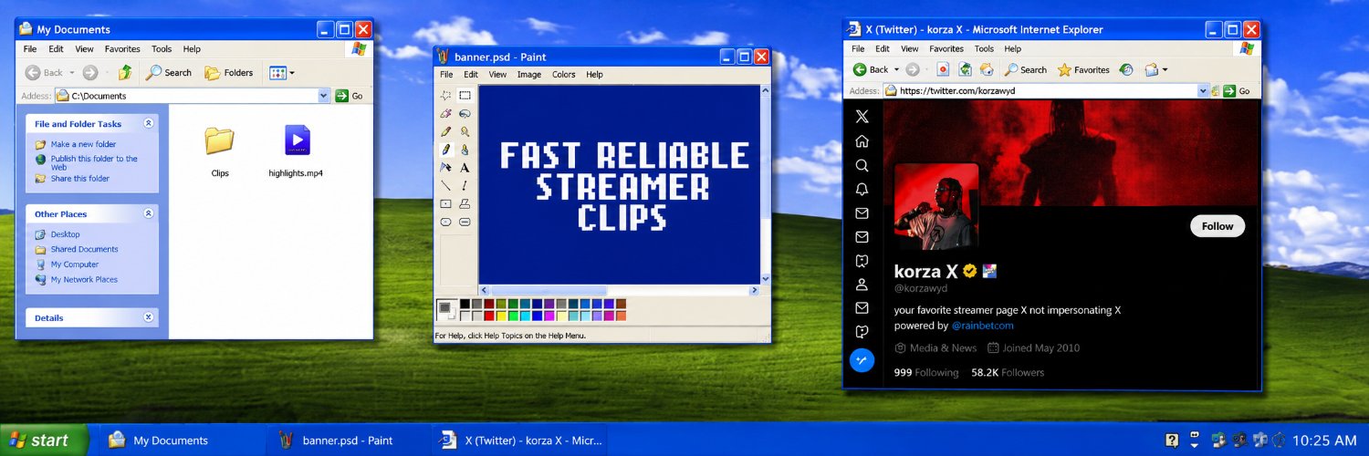Open History icon in Internet Explorer toolbar

[1126, 69]
